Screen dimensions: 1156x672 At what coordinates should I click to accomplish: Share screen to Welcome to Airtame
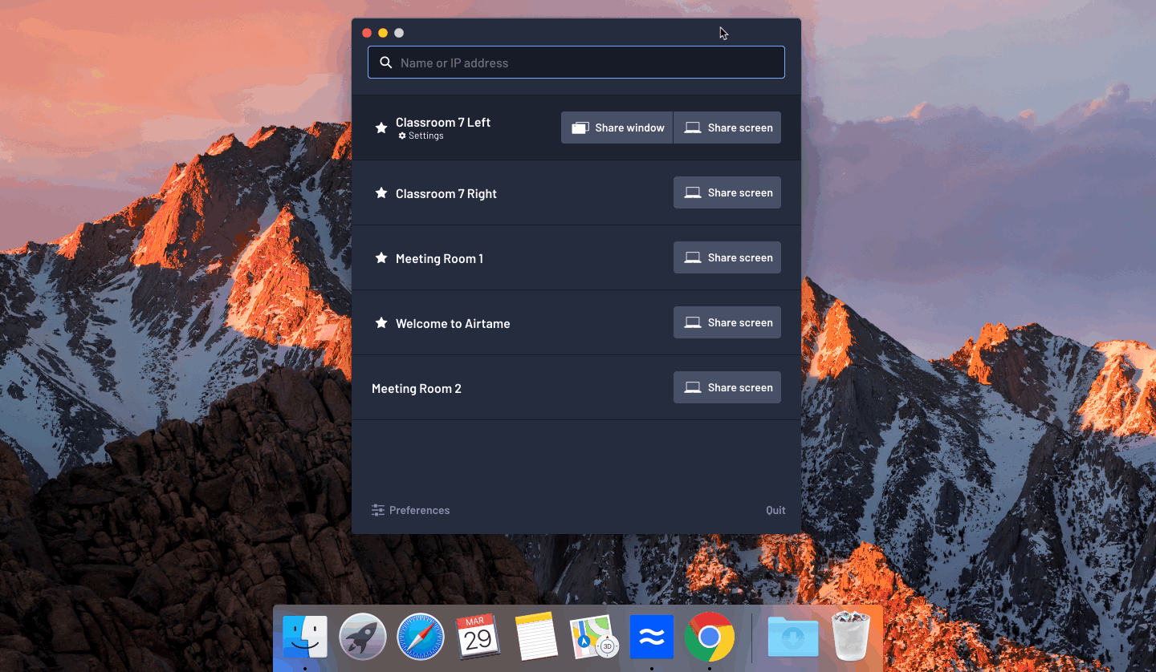pyautogui.click(x=727, y=322)
